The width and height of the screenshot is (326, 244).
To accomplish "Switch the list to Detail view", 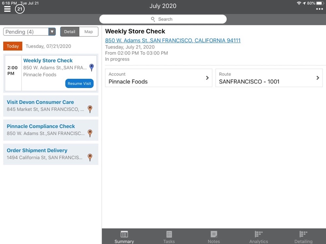I will 70,32.
